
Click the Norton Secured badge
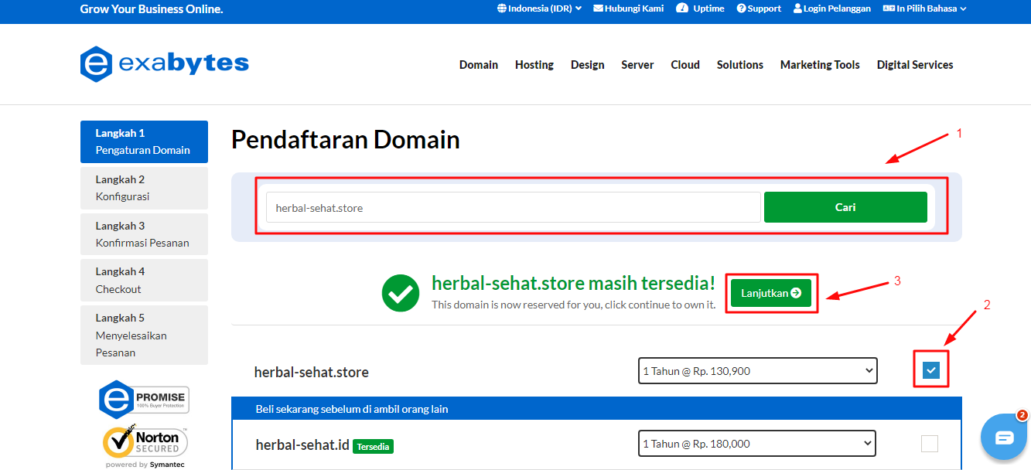point(144,441)
